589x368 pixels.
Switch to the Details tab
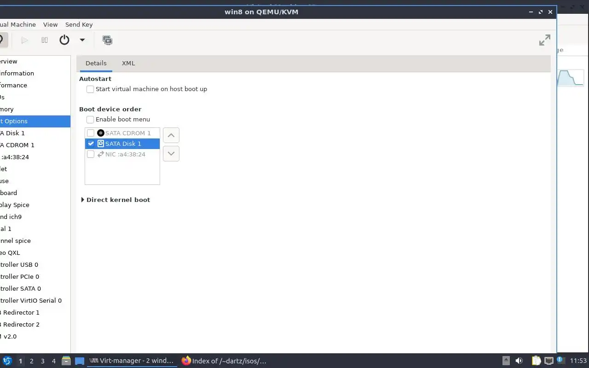[x=96, y=63]
